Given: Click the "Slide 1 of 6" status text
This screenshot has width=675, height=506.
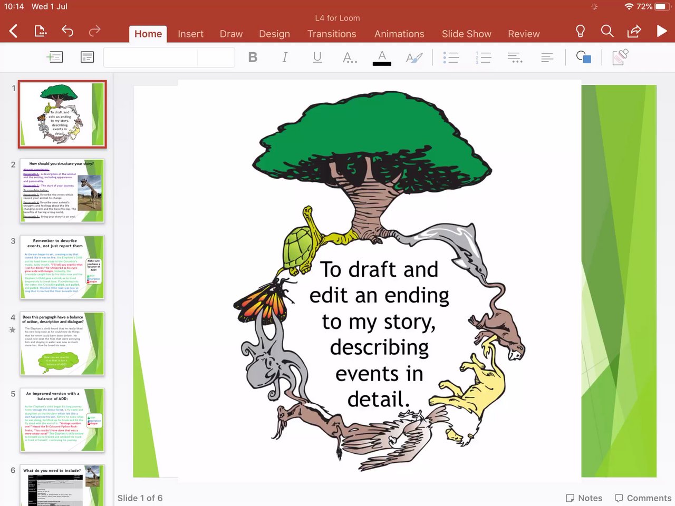Looking at the screenshot, I should (x=140, y=498).
